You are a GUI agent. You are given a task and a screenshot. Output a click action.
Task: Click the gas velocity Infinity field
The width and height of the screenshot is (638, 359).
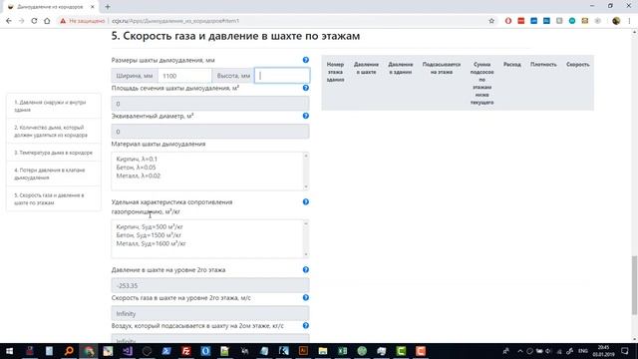[210, 313]
